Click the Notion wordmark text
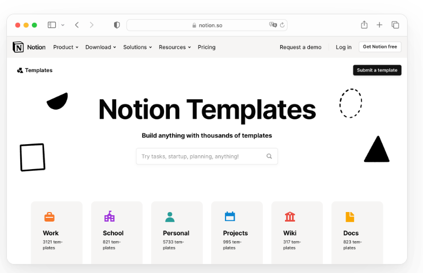The height and width of the screenshot is (273, 423). tap(36, 47)
